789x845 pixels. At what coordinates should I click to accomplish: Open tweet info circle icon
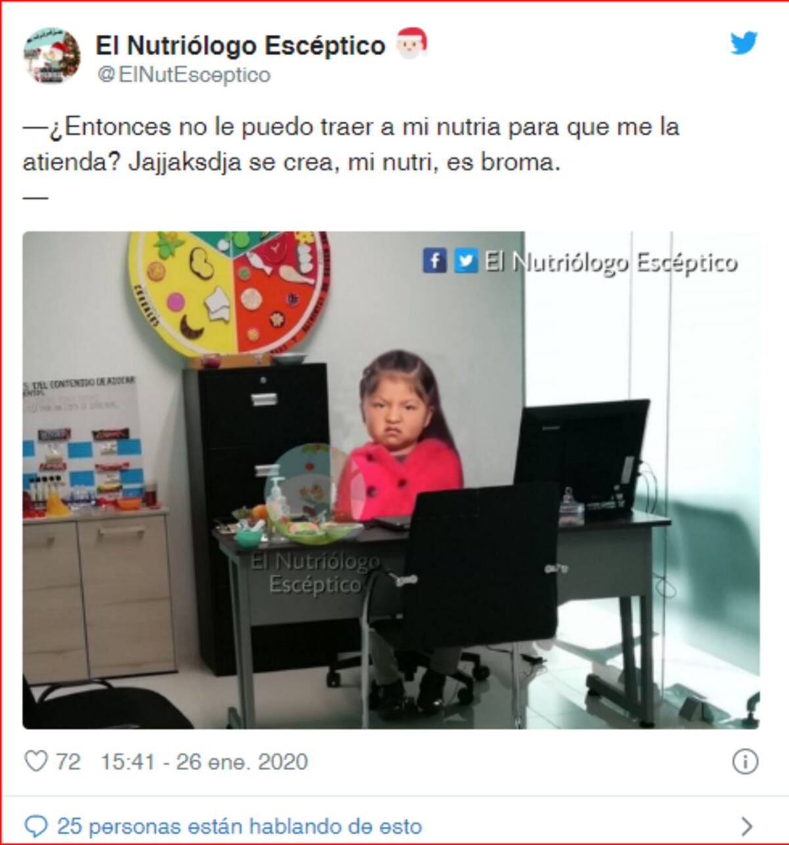pos(744,762)
